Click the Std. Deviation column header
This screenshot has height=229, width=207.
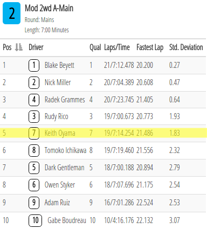tap(186, 47)
